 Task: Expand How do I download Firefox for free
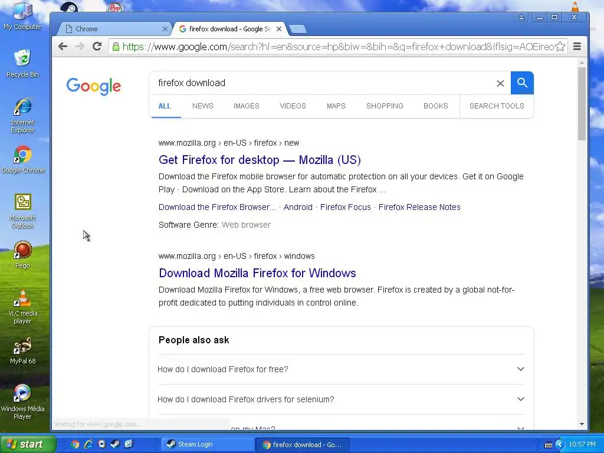(x=341, y=369)
